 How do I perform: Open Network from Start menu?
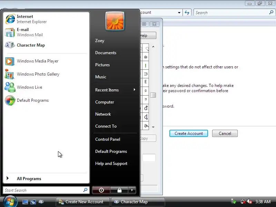(103, 114)
